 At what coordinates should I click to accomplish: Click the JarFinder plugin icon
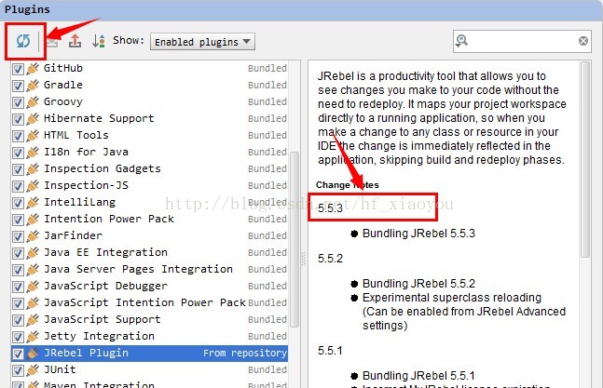33,236
